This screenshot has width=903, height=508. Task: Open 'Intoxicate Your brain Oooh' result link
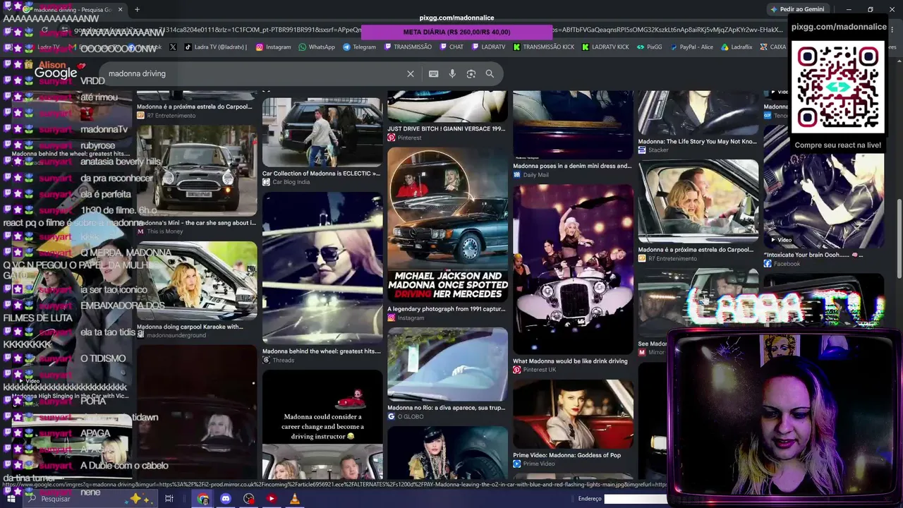pyautogui.click(x=813, y=255)
